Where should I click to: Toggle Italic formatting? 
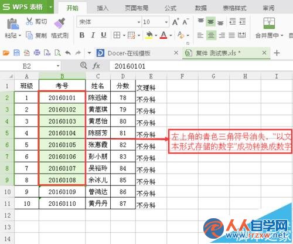coord(93,35)
